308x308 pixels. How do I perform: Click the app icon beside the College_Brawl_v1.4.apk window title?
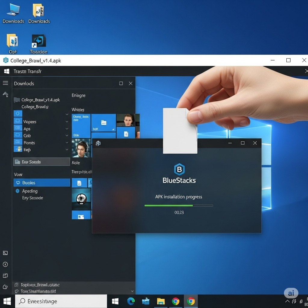click(x=6, y=60)
